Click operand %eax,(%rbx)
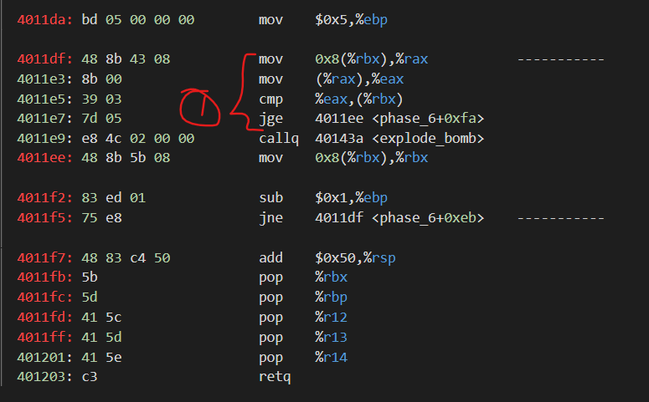The image size is (649, 402). click(359, 99)
